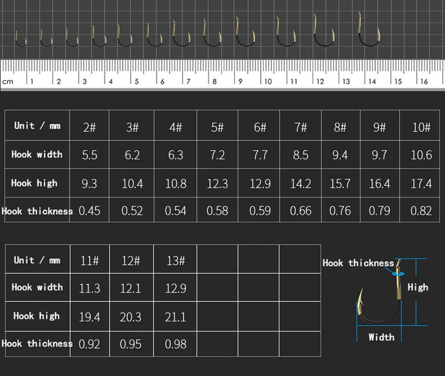Click the 16 mark on the ruler

click(x=424, y=82)
